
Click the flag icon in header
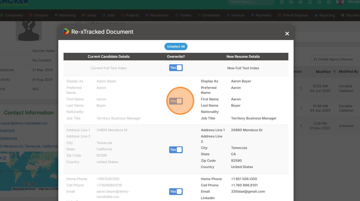pos(319,2)
